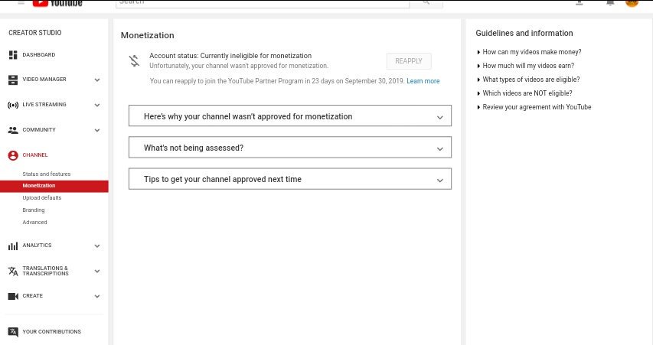Click the Community people icon
The image size is (653, 345).
(13, 130)
